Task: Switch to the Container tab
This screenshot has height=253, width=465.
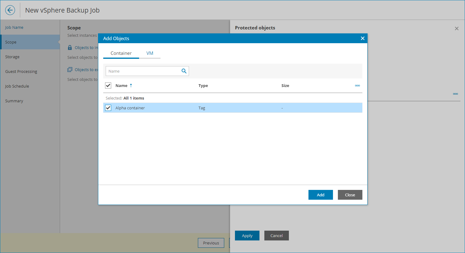Action: coord(121,53)
